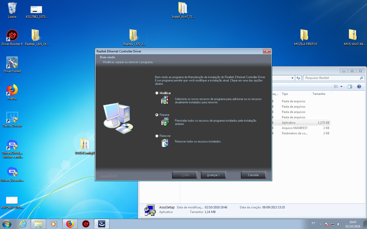Viewport: 367px width, 229px height.
Task: Open Windows Media Player from taskbar
Action: coord(54,224)
